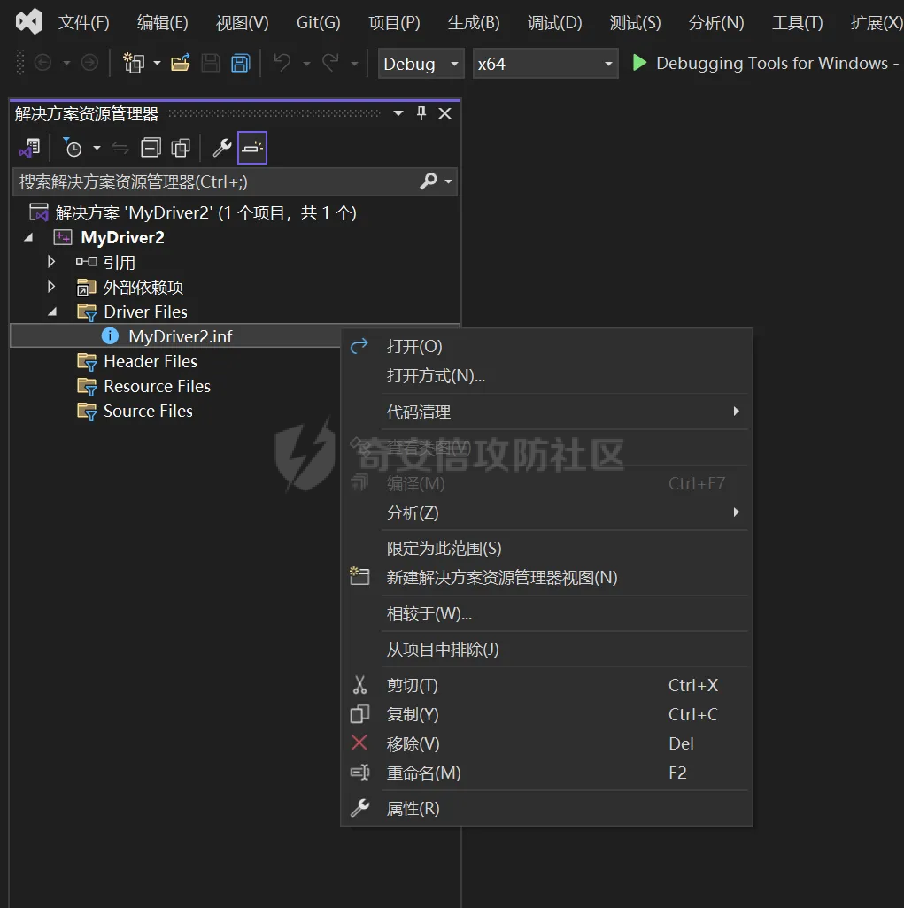Open the new project dropdown arrow
The image size is (904, 908).
[x=157, y=63]
